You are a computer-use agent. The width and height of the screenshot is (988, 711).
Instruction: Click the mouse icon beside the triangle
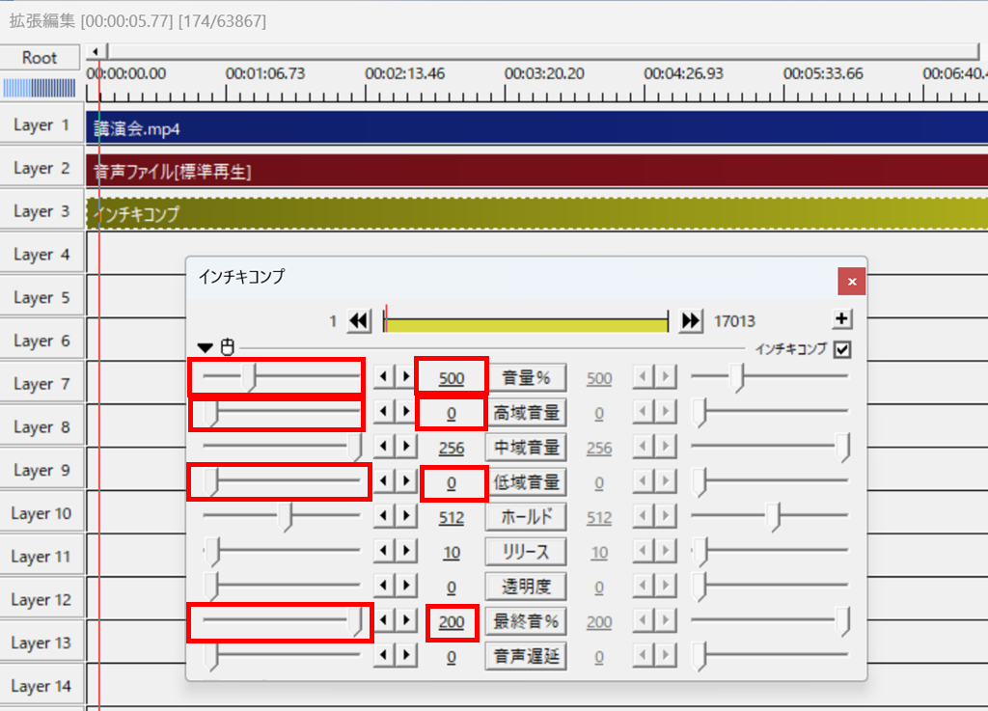(x=228, y=348)
